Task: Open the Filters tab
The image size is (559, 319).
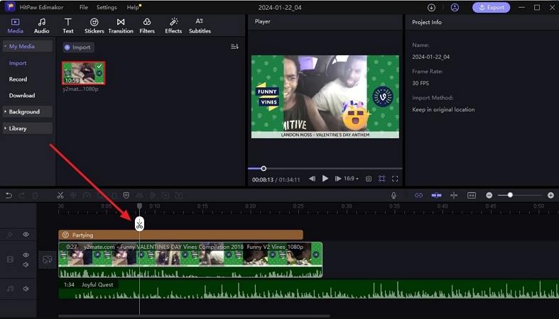Action: 147,26
